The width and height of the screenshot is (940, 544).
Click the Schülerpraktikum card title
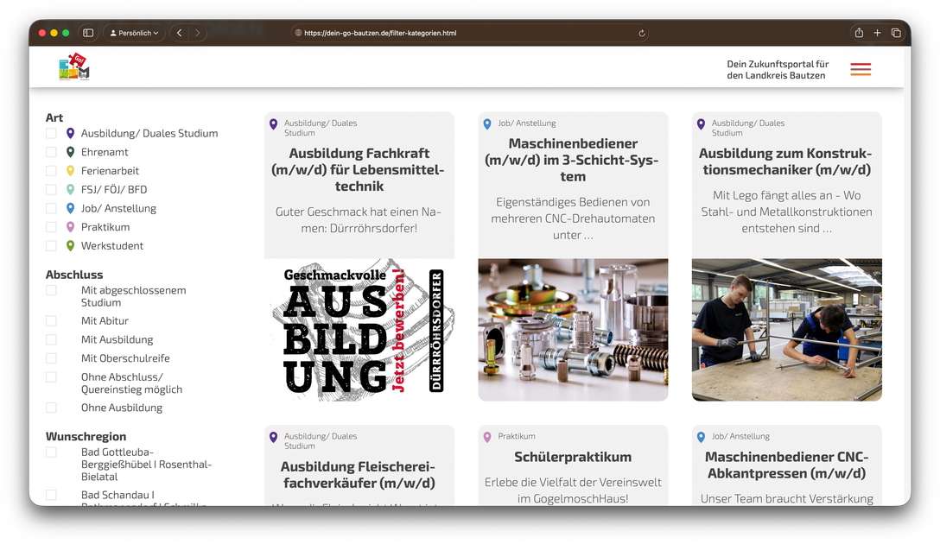coord(573,457)
